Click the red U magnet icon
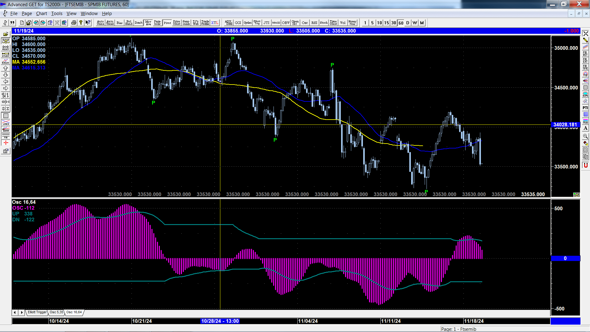Image resolution: width=590 pixels, height=332 pixels. tap(585, 165)
